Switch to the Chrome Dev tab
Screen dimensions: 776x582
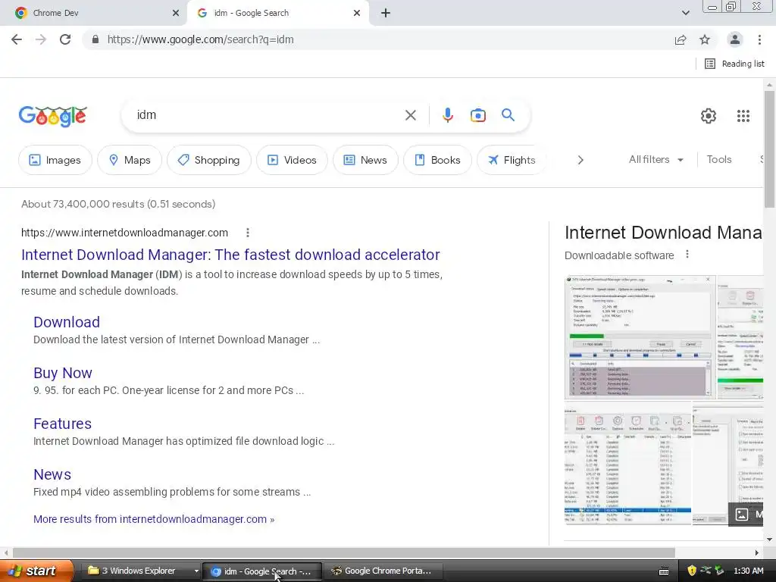click(93, 13)
